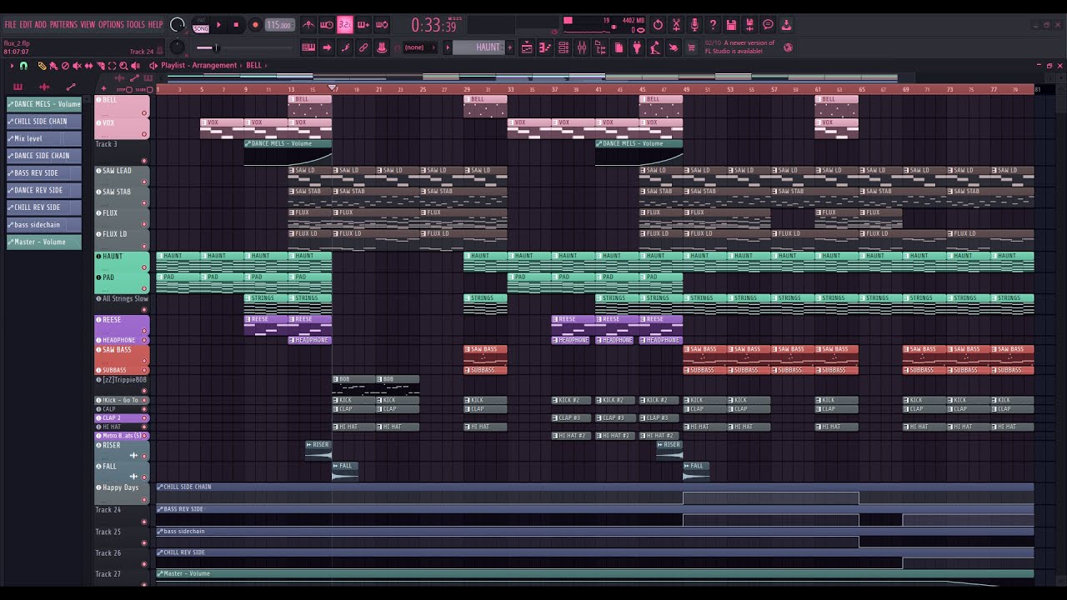The width and height of the screenshot is (1067, 600).
Task: Mute the Track 3 track
Action: pos(144,161)
